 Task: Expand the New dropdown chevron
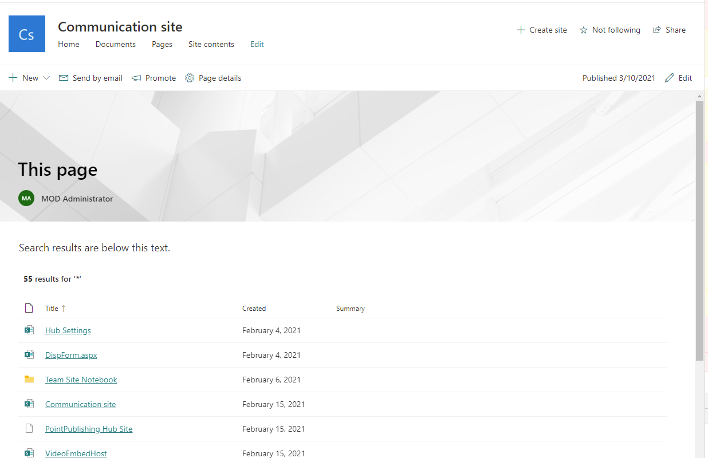(x=46, y=78)
